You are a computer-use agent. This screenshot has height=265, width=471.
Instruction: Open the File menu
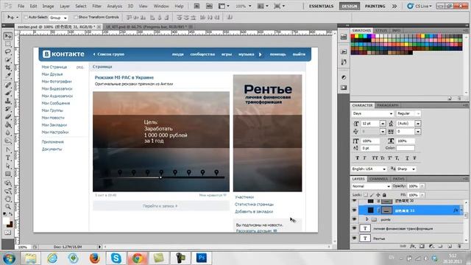(x=21, y=6)
